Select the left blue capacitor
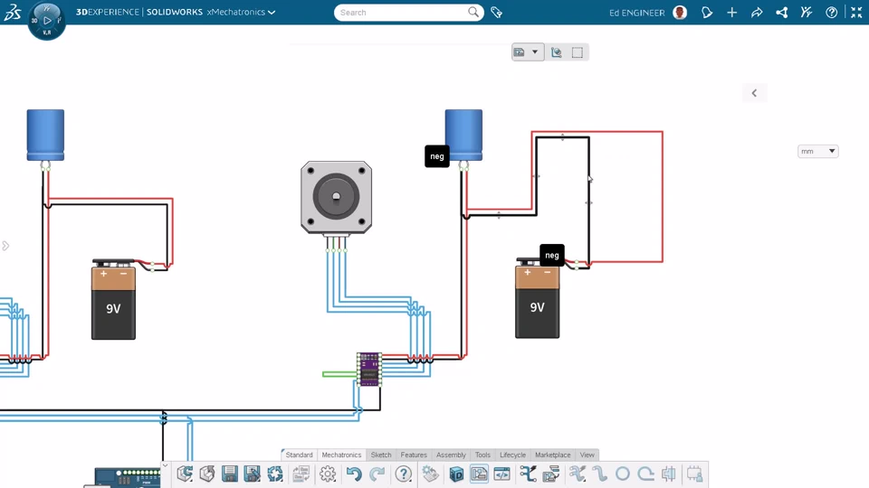The width and height of the screenshot is (869, 488). (45, 136)
